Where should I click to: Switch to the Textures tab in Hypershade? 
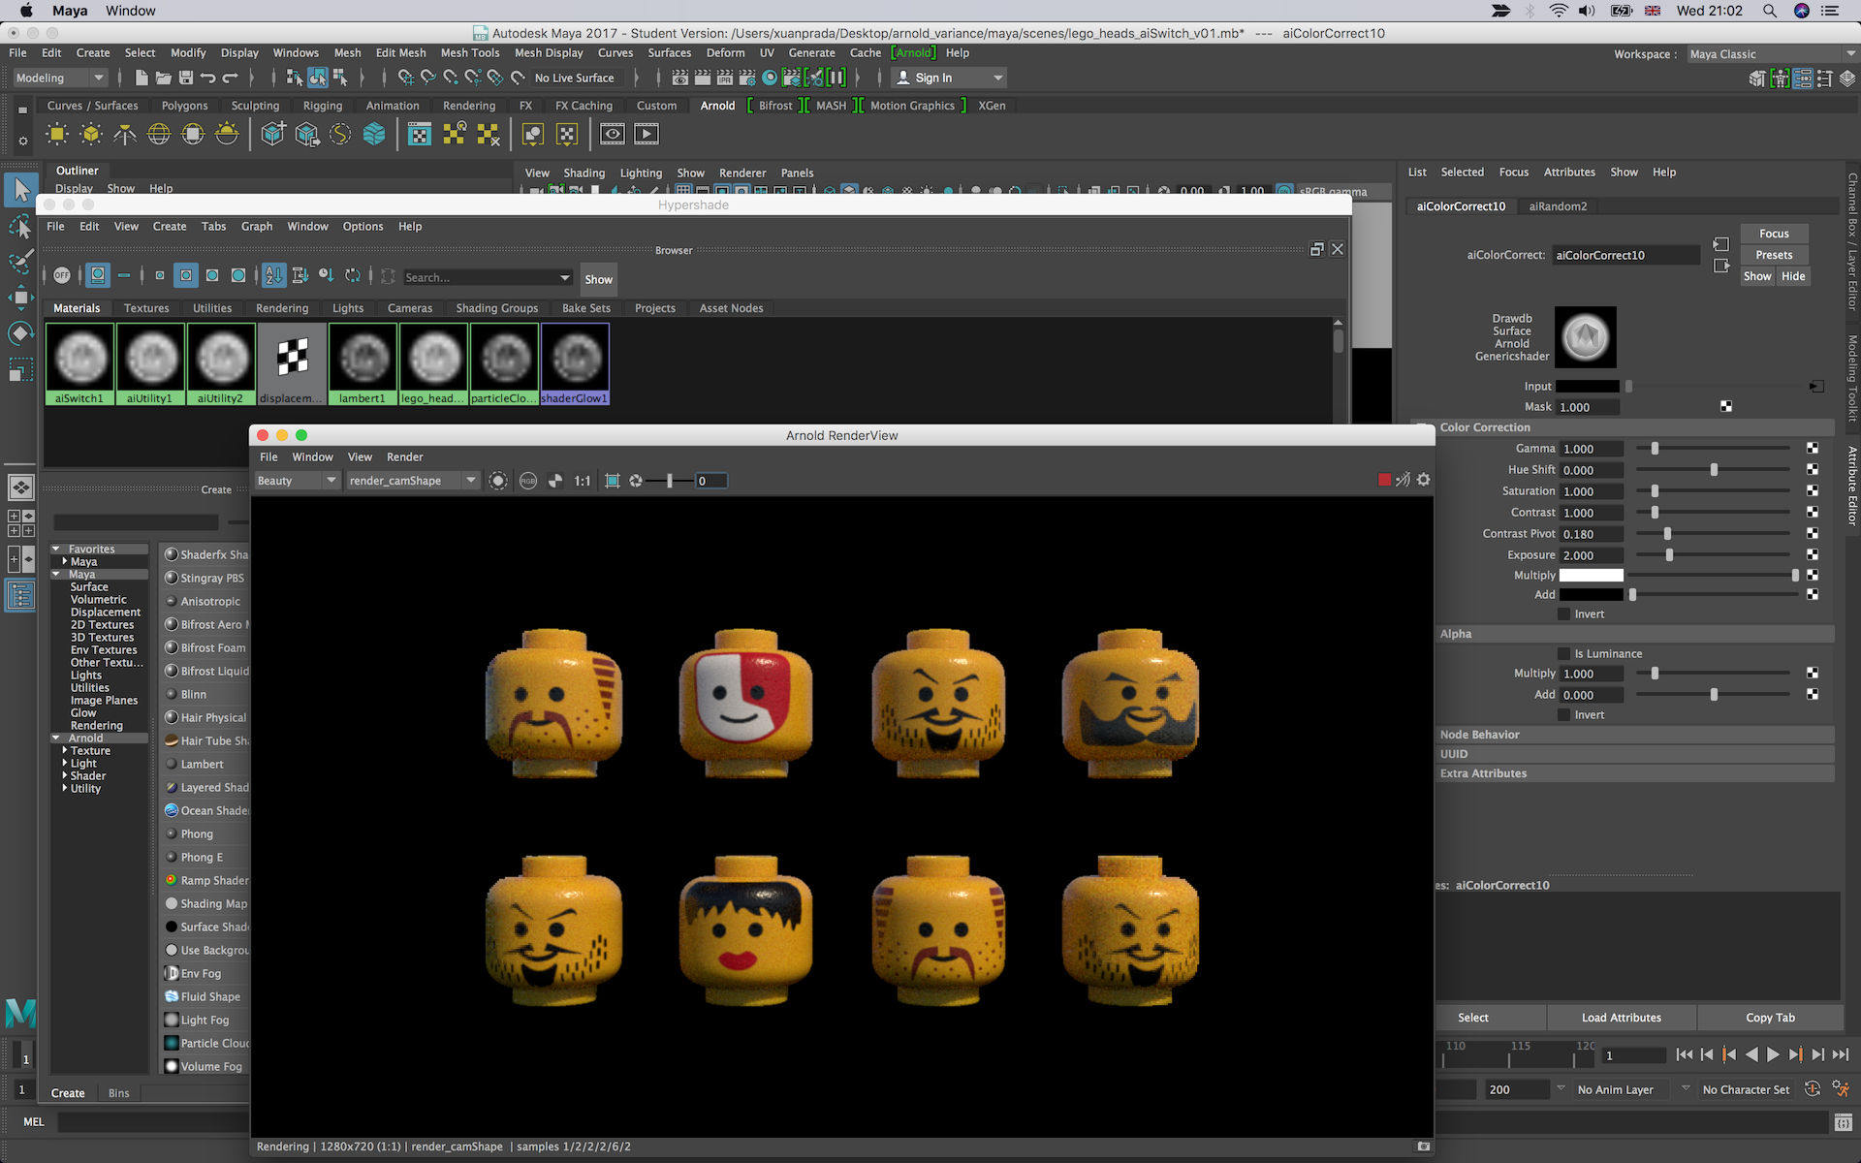pos(146,308)
